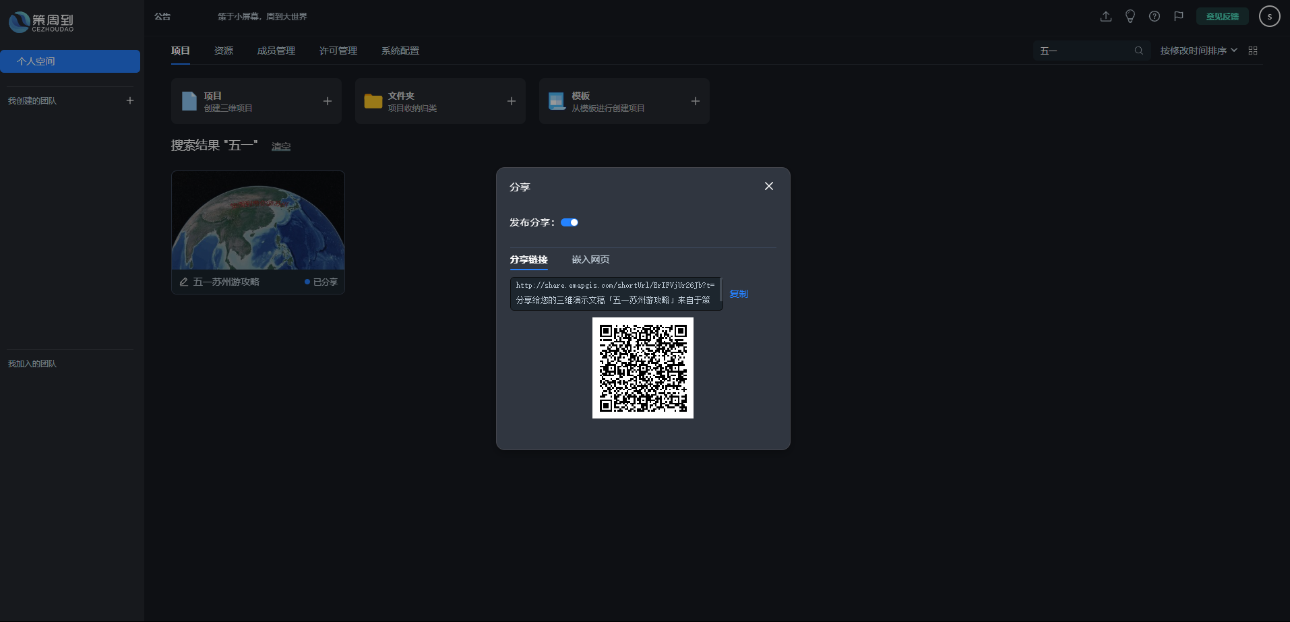Image resolution: width=1290 pixels, height=622 pixels.
Task: Click the announcement text 策于小屏幕
Action: [x=262, y=16]
